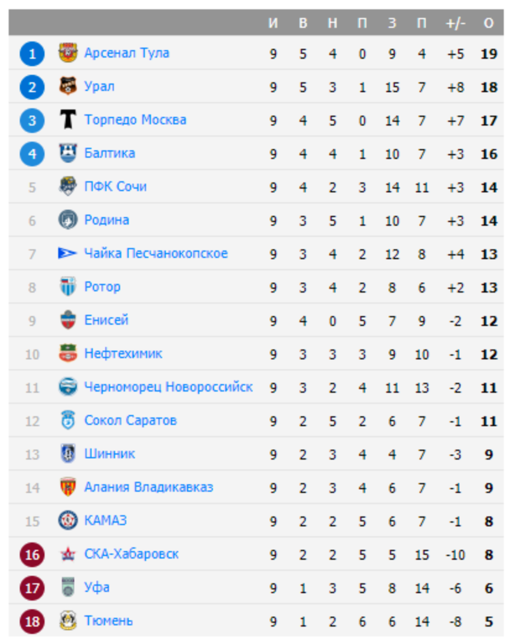The image size is (510, 642).
Task: Open Черноморец Новороссийск team link
Action: (168, 387)
